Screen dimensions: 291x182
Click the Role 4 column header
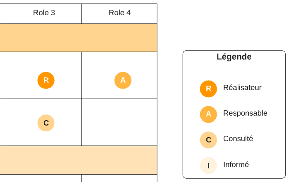(119, 13)
